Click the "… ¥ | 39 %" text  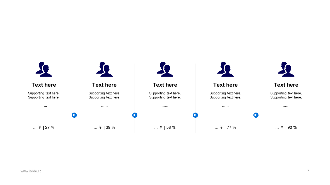(104, 127)
